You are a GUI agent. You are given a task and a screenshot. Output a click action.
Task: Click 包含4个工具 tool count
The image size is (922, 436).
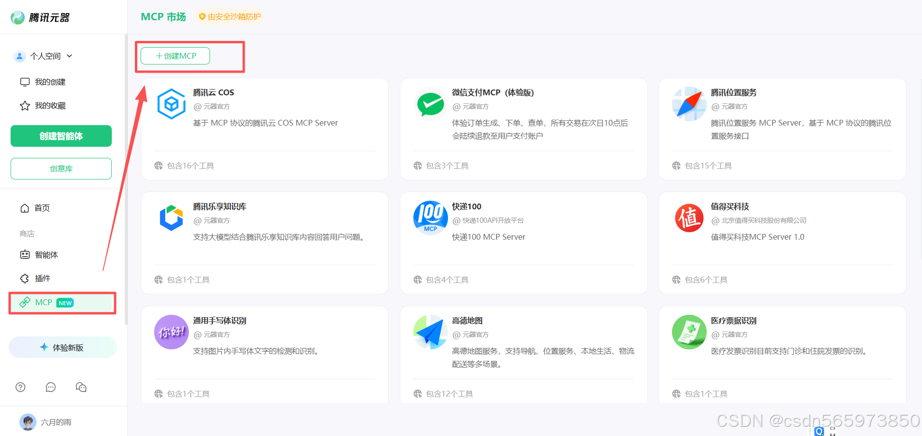pos(448,280)
